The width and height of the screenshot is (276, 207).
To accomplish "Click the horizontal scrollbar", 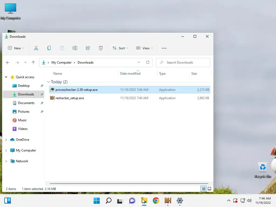I will coord(129,183).
